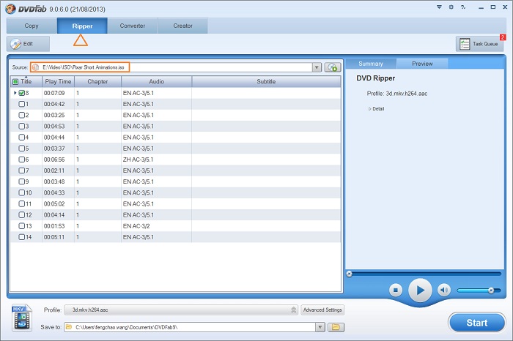Screen dimensions: 513x341
Task: Switch to the Creator tab
Action: tap(183, 26)
